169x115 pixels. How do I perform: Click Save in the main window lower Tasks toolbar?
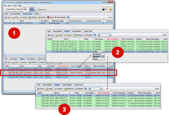(x=8, y=62)
